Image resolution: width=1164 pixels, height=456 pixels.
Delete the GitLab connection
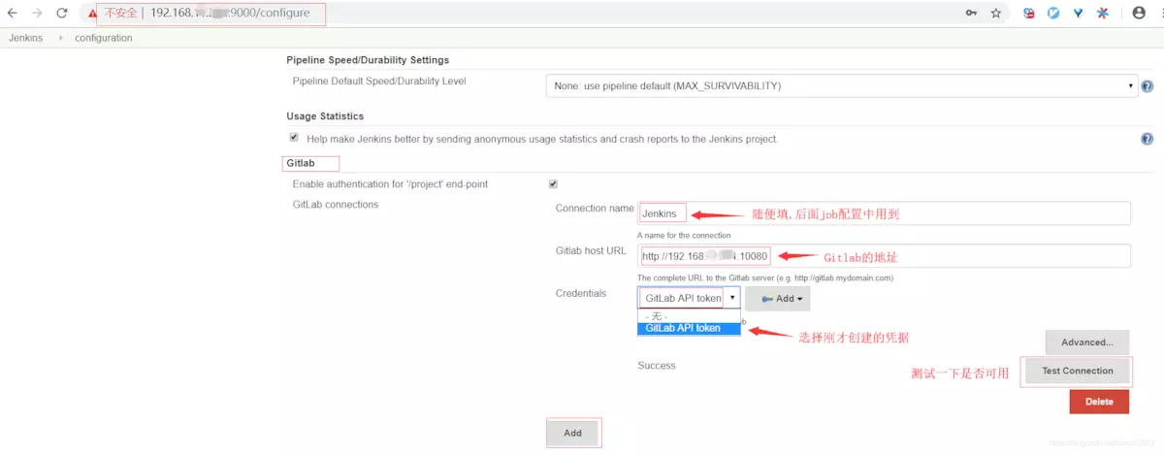click(1099, 402)
